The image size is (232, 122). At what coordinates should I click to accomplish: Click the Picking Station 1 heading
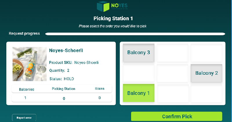[x=113, y=18]
